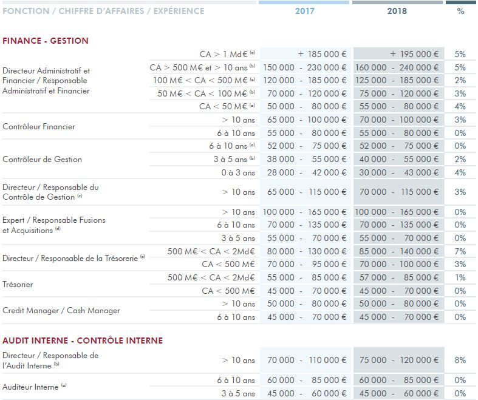478x400 pixels.
Task: Click 'Contrôleur de Gestion' job title
Action: (42, 159)
